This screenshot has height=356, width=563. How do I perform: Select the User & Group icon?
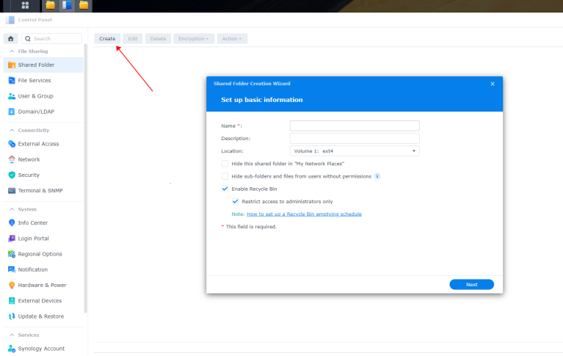click(x=12, y=96)
